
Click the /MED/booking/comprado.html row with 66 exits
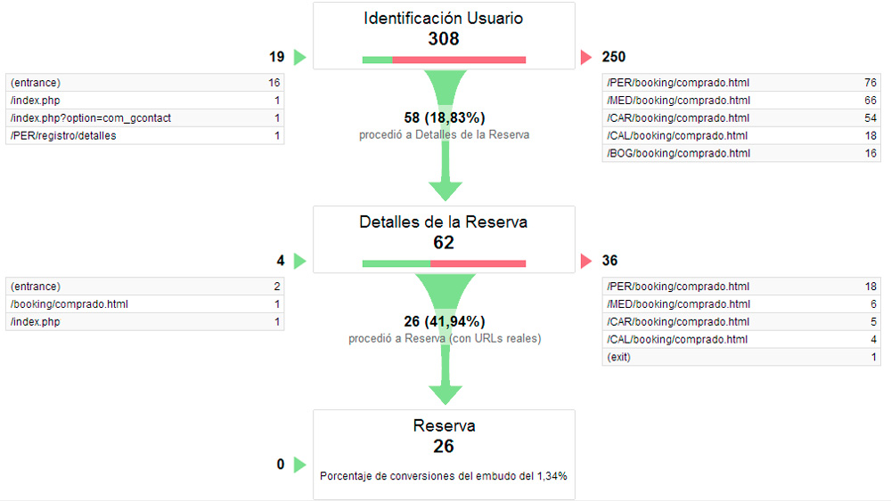[x=740, y=101]
